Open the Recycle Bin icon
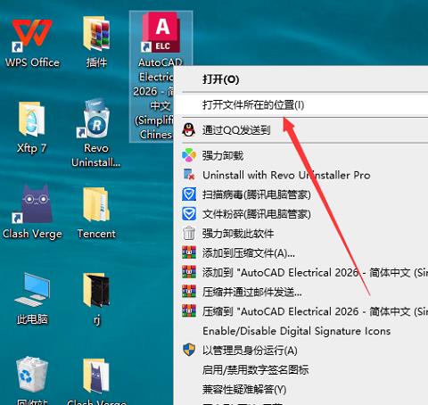 31,376
